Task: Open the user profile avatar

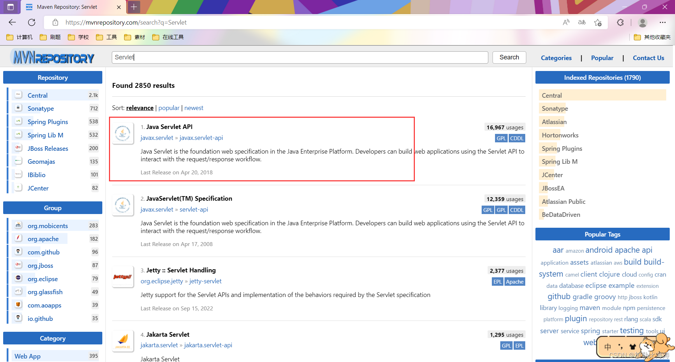Action: (x=643, y=22)
